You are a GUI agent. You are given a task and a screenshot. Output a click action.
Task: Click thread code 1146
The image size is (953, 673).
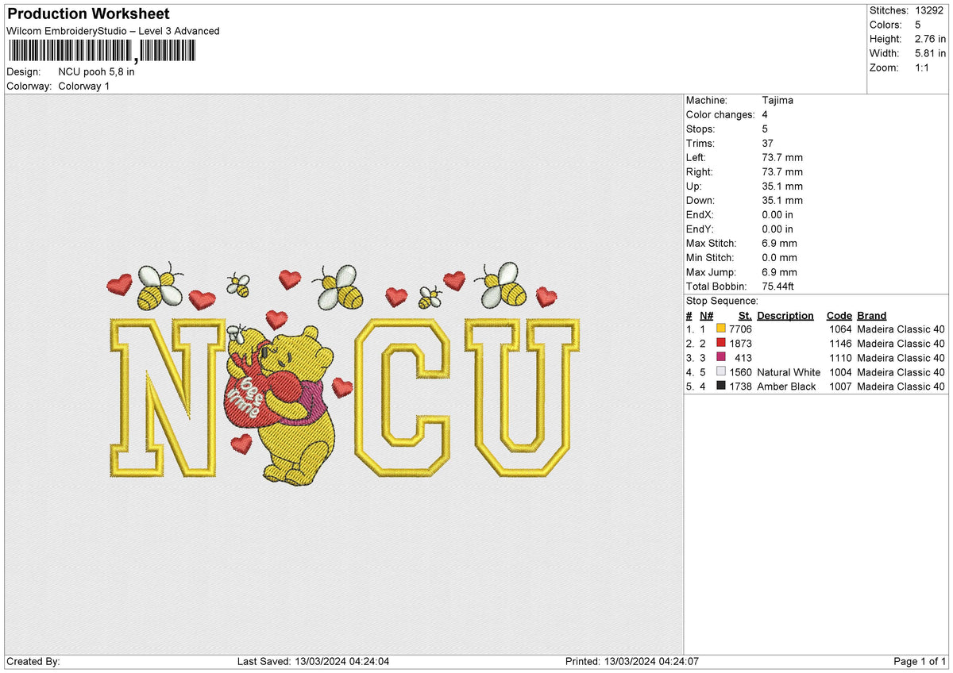[840, 343]
